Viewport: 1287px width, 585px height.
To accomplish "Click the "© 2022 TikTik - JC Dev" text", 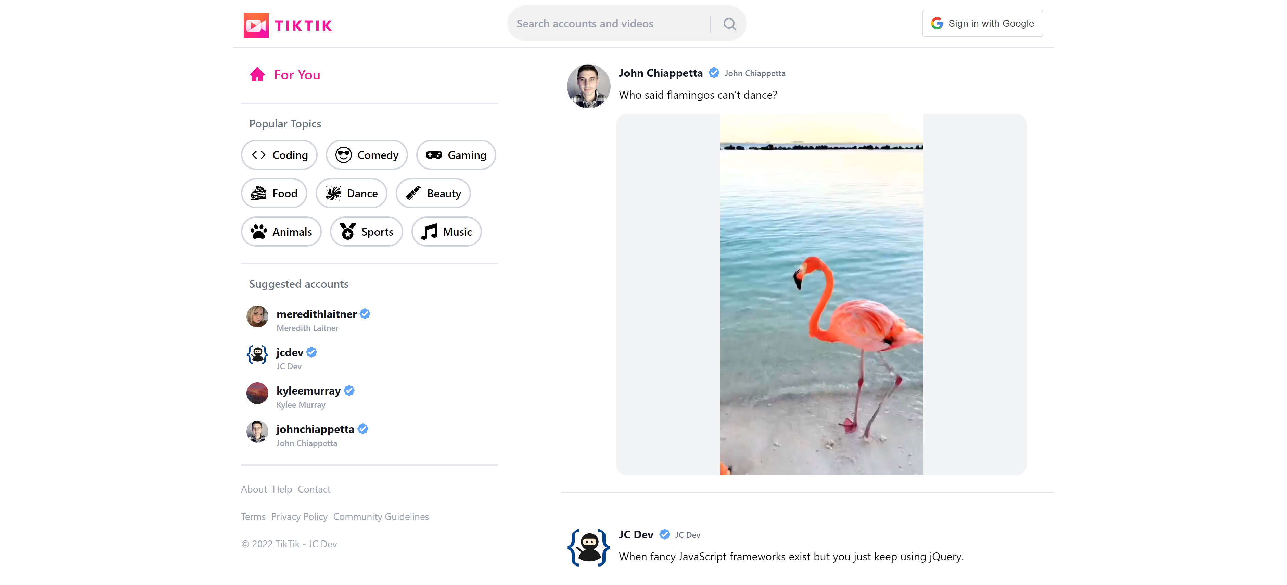I will click(x=289, y=544).
